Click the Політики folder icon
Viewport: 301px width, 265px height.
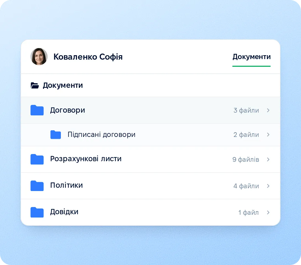coord(37,185)
